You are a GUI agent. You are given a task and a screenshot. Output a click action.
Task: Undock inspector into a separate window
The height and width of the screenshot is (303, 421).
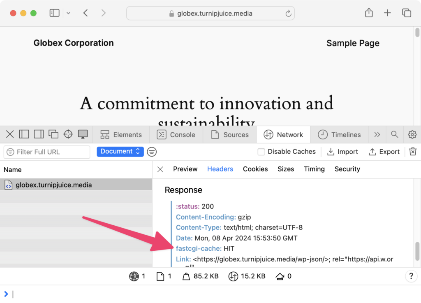[x=53, y=134]
